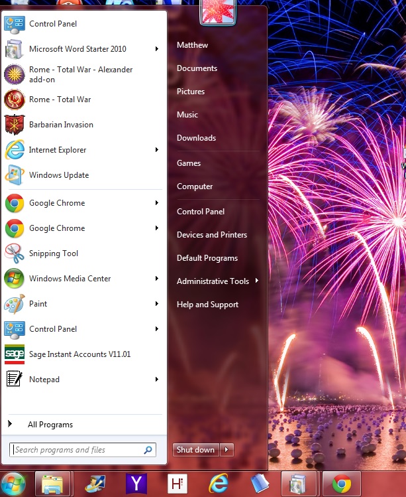Screen dimensions: 406x497
Task: Open Help and Support
Action: click(x=207, y=305)
